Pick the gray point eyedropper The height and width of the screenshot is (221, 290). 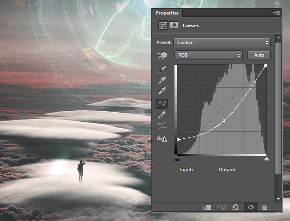point(162,80)
